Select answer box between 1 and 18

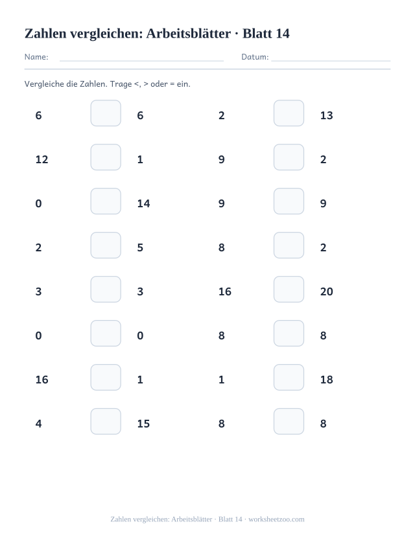[289, 378]
